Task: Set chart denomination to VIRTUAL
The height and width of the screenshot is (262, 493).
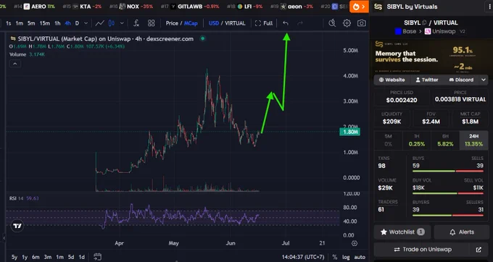Action: pos(235,23)
